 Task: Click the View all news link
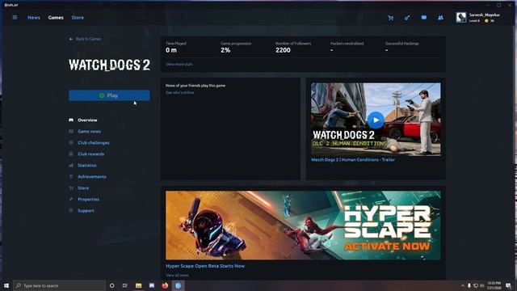click(x=177, y=275)
